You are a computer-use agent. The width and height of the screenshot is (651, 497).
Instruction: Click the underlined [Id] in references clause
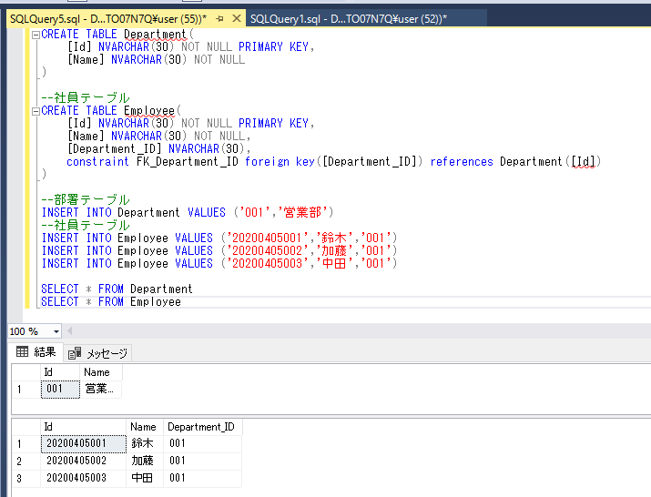[x=584, y=161]
